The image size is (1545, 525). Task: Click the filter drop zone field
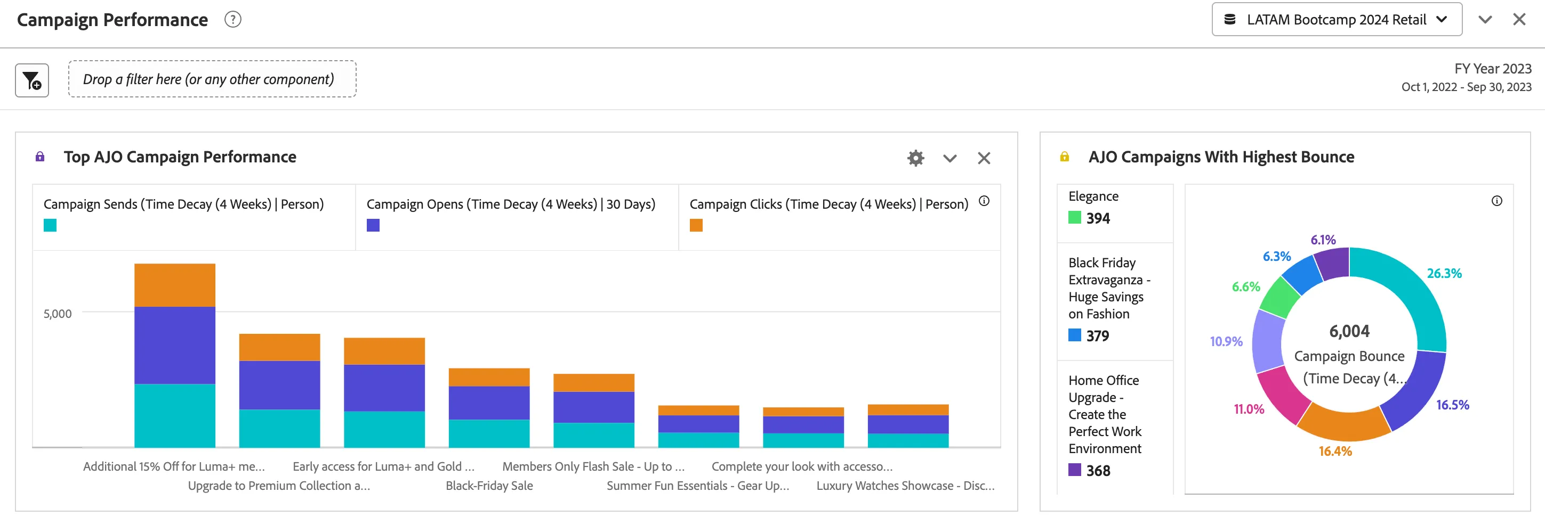[x=212, y=79]
